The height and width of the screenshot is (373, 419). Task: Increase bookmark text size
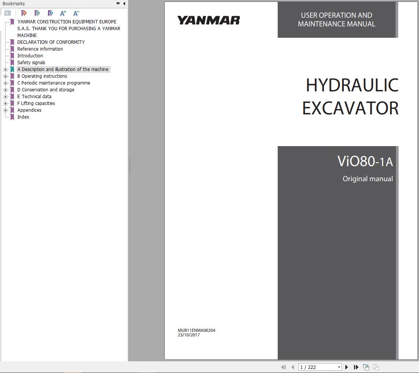tap(63, 13)
